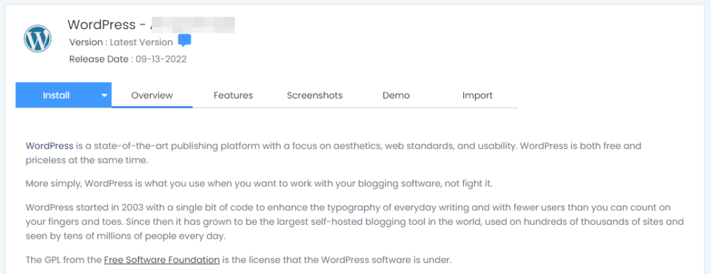Open the Features tab
711x274 pixels.
233,96
